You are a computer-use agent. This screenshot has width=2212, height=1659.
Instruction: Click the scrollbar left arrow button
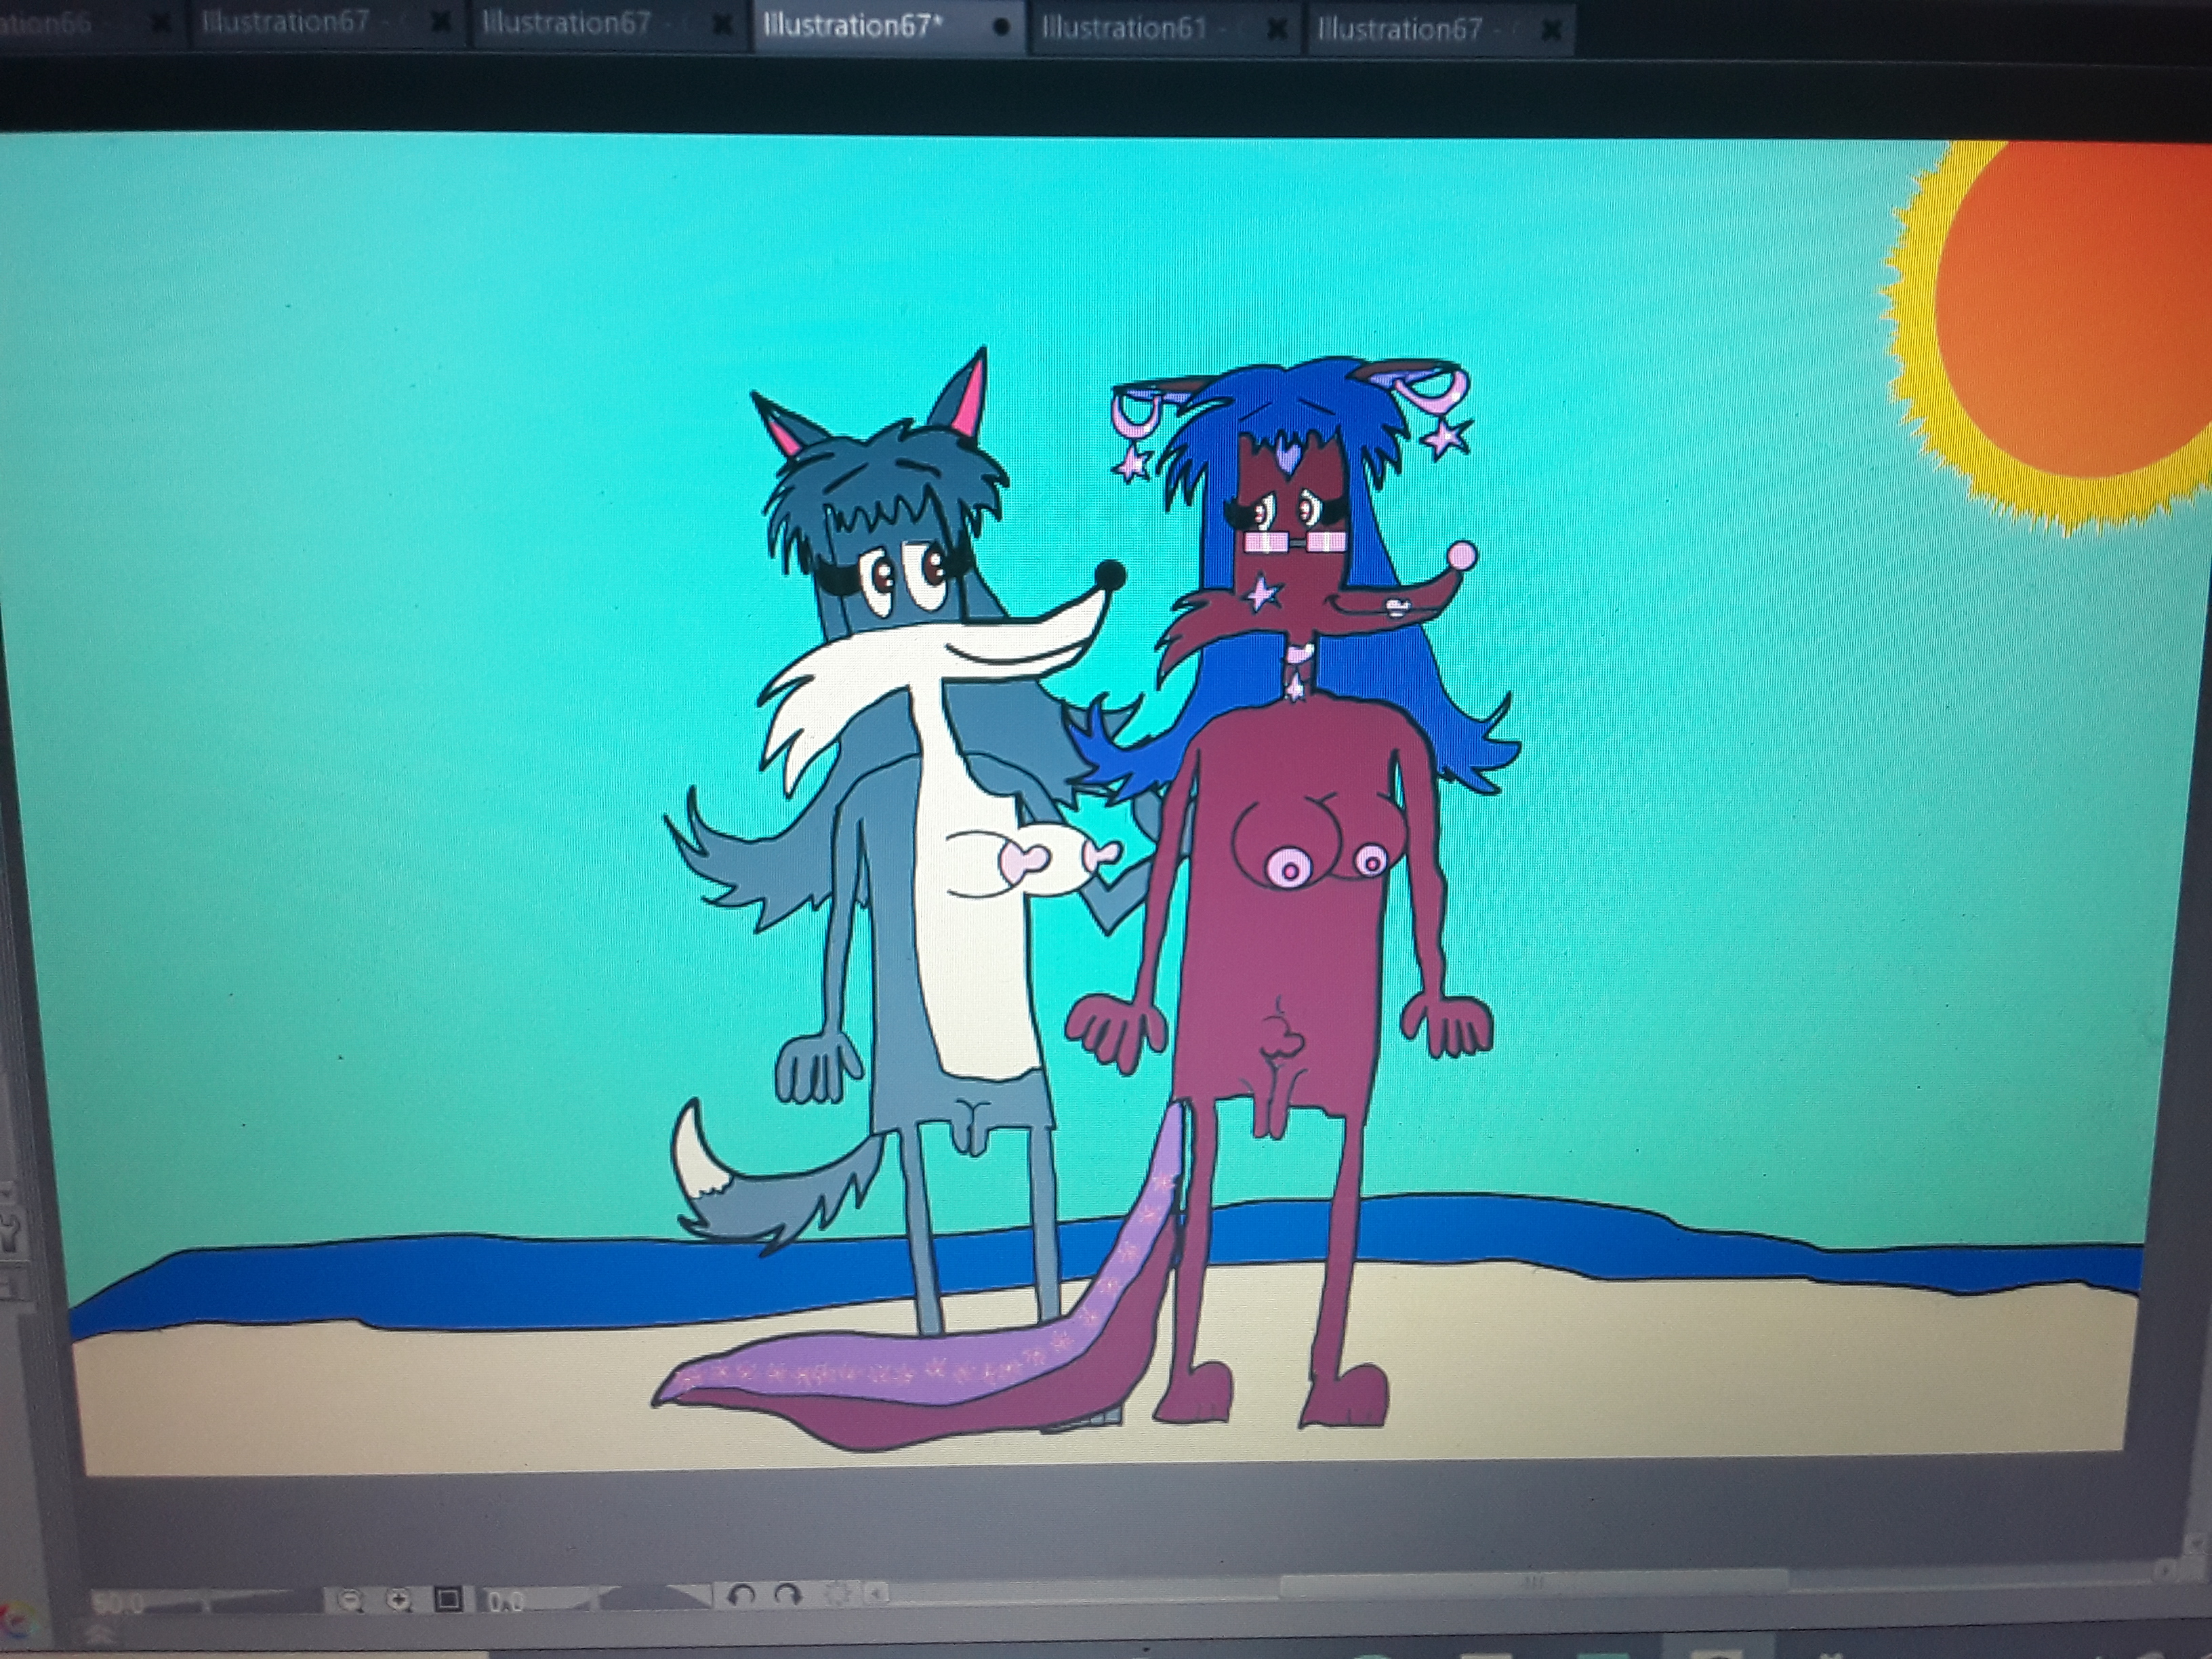point(877,1593)
